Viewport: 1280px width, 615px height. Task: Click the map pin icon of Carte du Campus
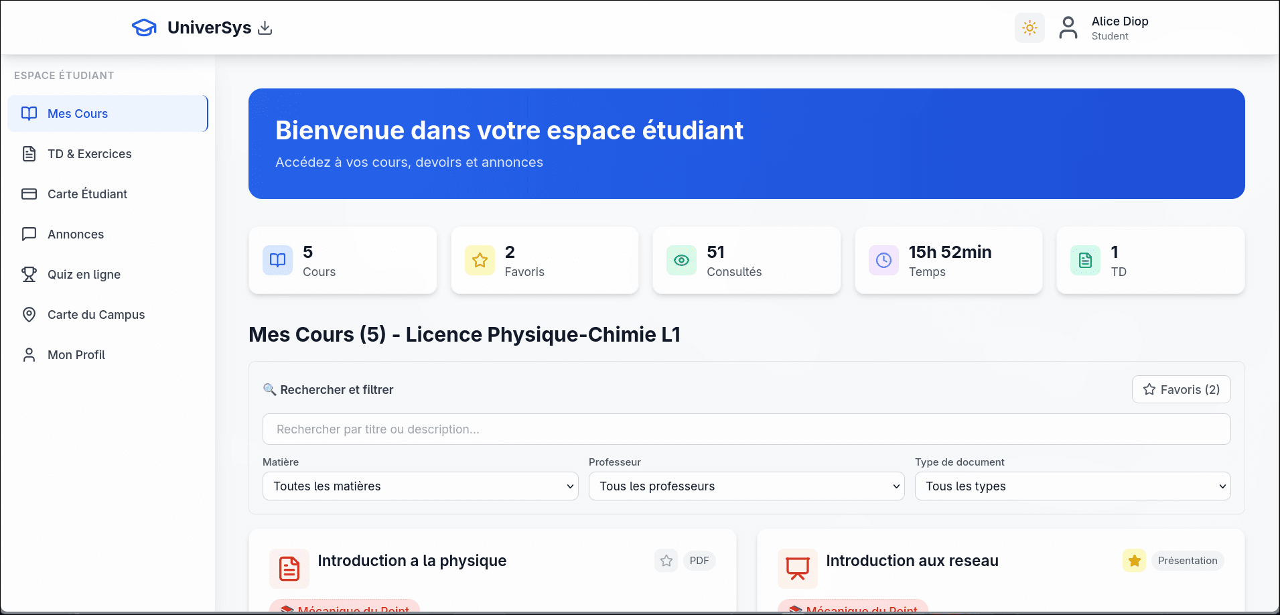coord(29,314)
